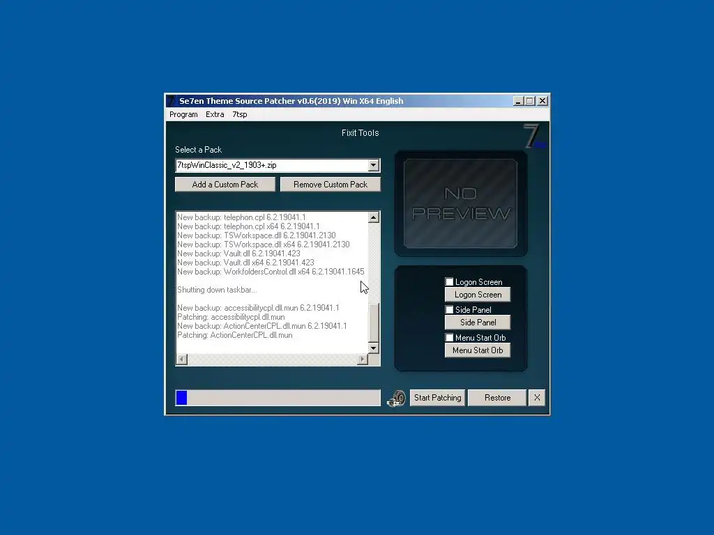The height and width of the screenshot is (535, 714).
Task: Click 'New backup: telephon.cpl 6.2.19041.1' log line
Action: click(241, 217)
